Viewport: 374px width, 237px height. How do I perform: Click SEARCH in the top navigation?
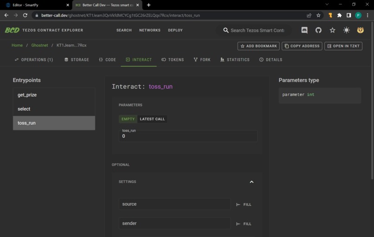tap(124, 30)
